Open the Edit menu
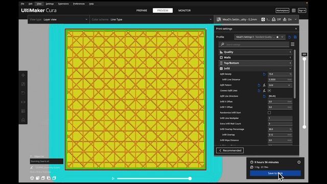The image size is (327, 184). click(x=31, y=4)
